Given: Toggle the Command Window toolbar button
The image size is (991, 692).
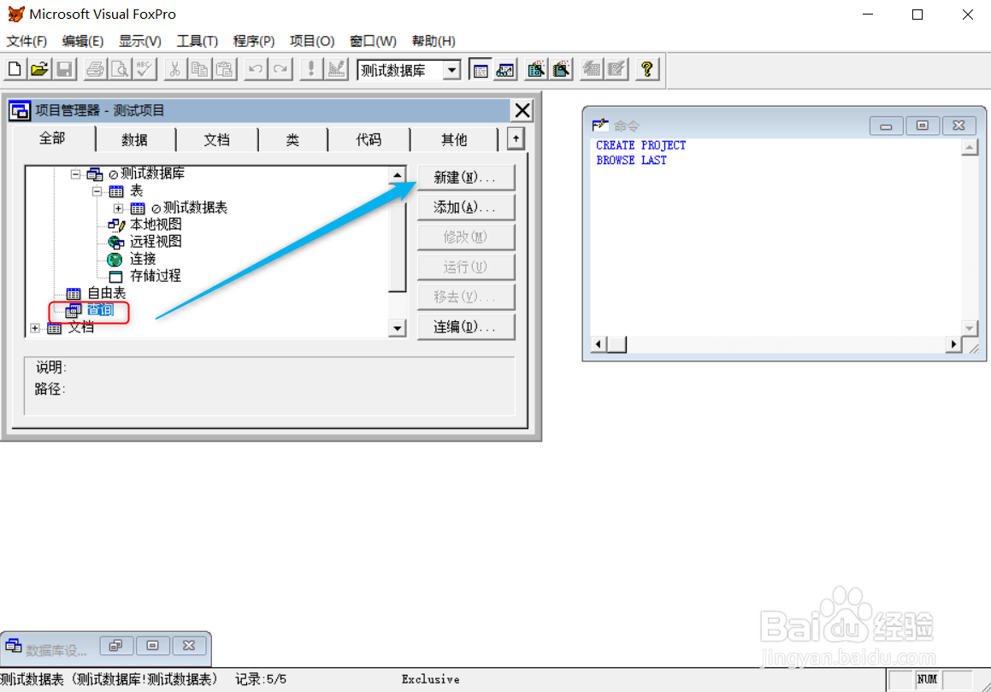Looking at the screenshot, I should click(481, 69).
